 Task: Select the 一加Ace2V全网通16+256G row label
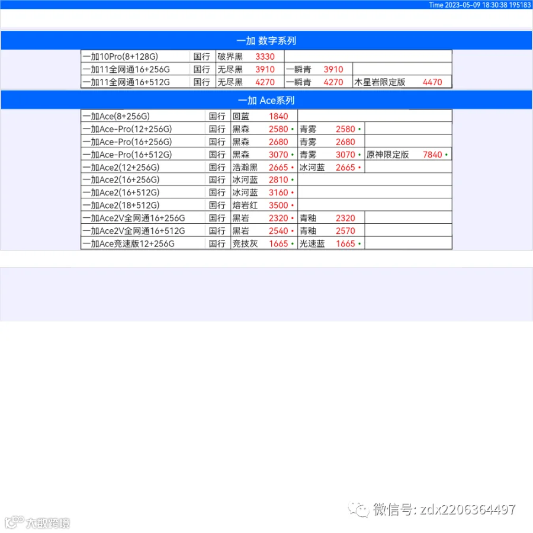click(143, 218)
